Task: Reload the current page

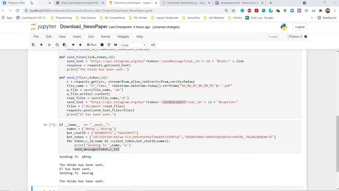Action: coord(17,11)
